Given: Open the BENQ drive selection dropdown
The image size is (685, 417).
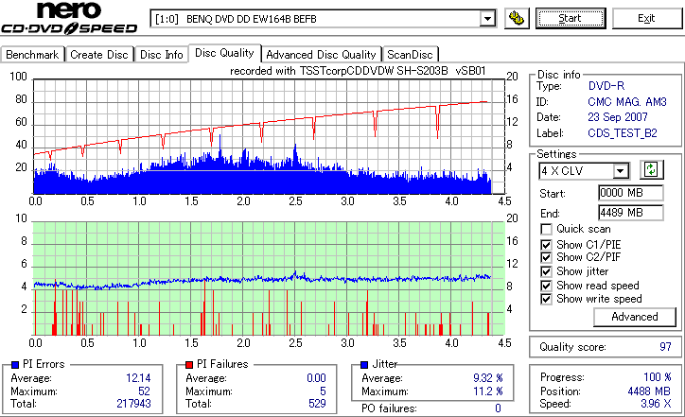Looking at the screenshot, I should (487, 19).
